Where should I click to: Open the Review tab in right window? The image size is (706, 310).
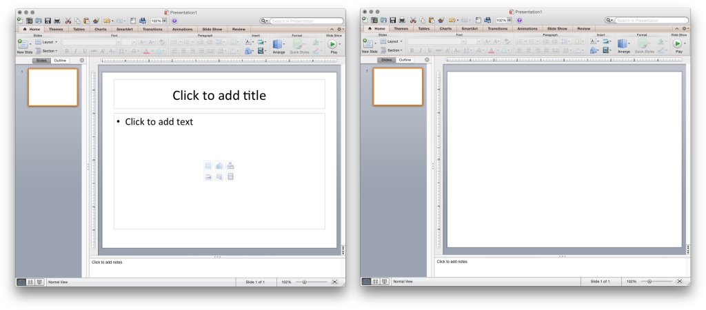click(583, 29)
